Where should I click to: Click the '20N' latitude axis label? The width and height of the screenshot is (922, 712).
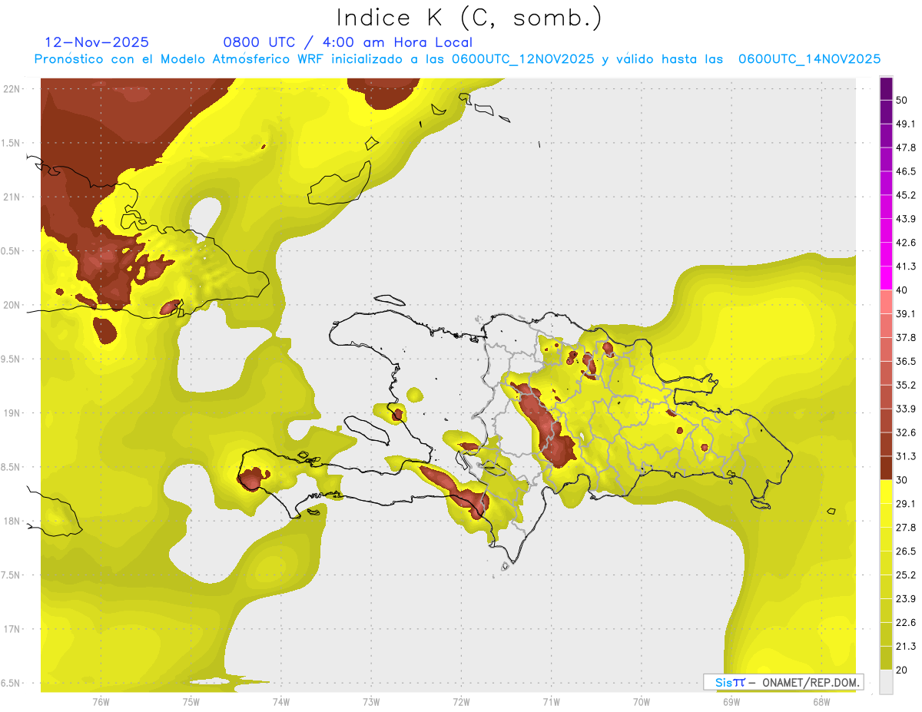12,304
